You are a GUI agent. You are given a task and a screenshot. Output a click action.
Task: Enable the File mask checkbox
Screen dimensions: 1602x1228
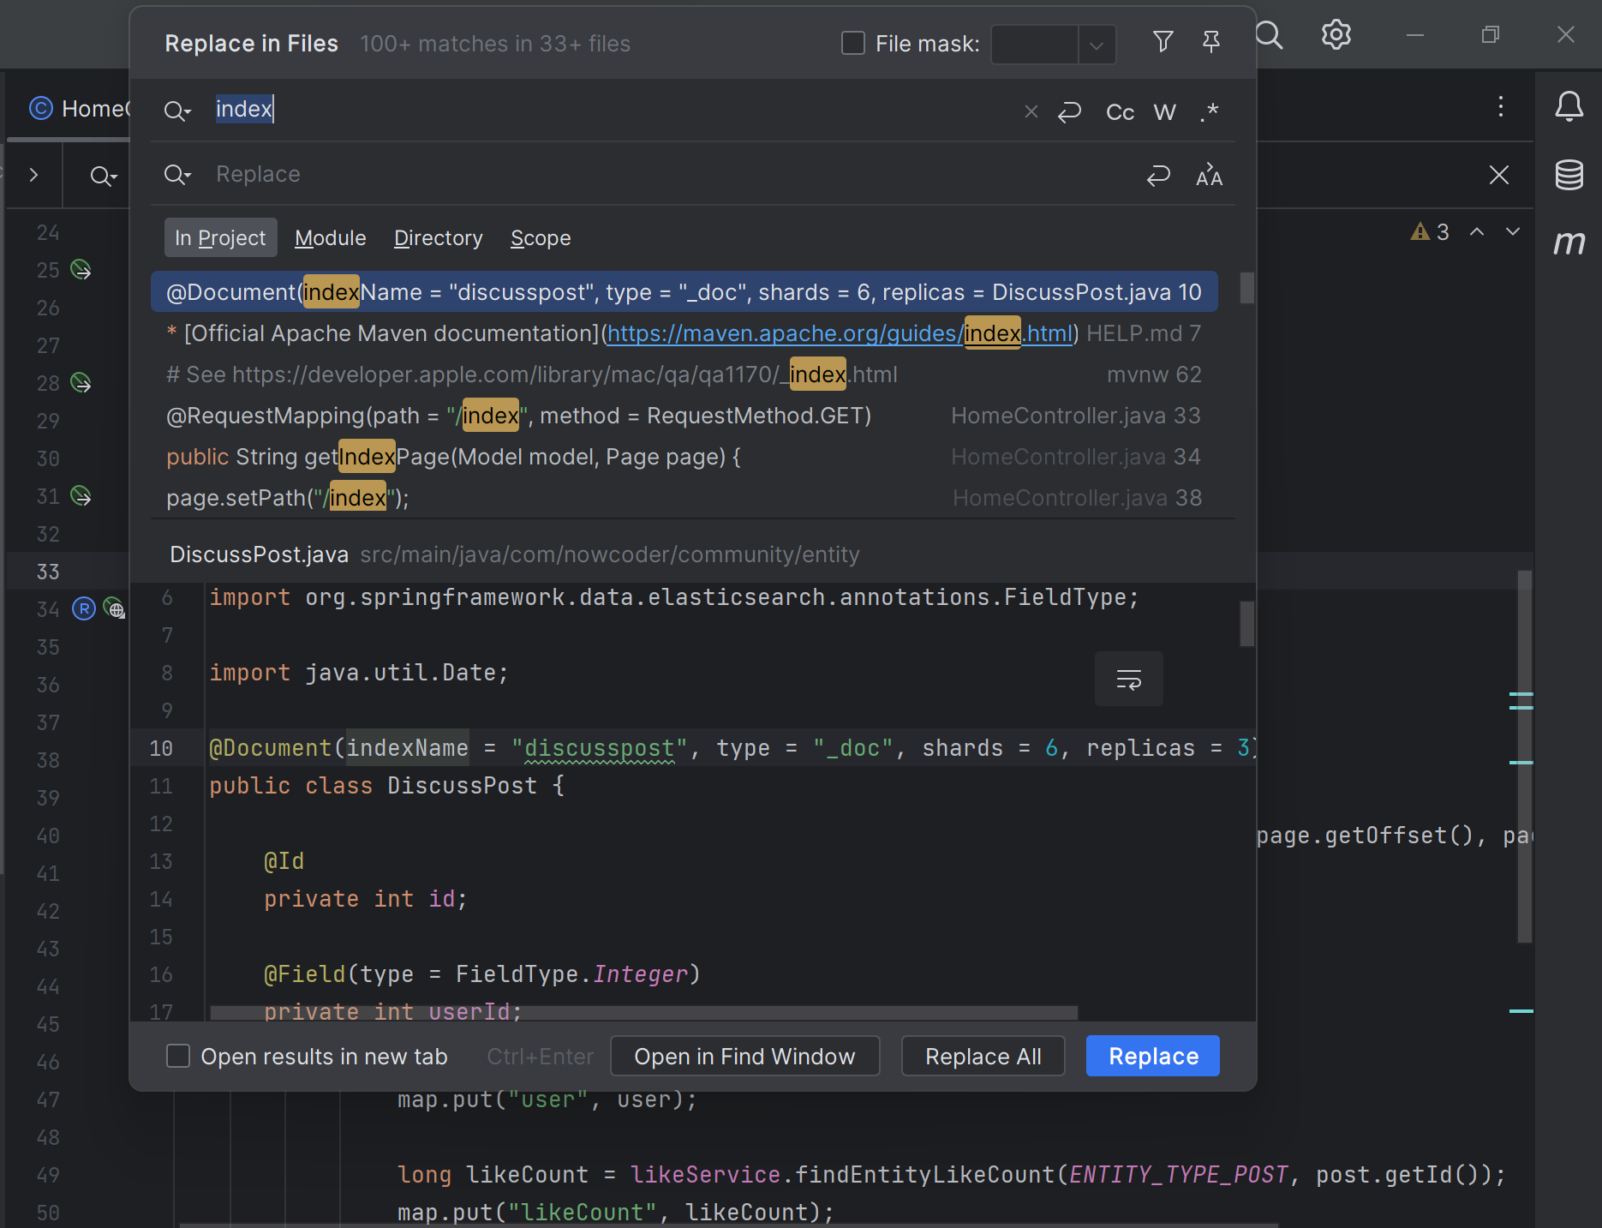(x=853, y=43)
